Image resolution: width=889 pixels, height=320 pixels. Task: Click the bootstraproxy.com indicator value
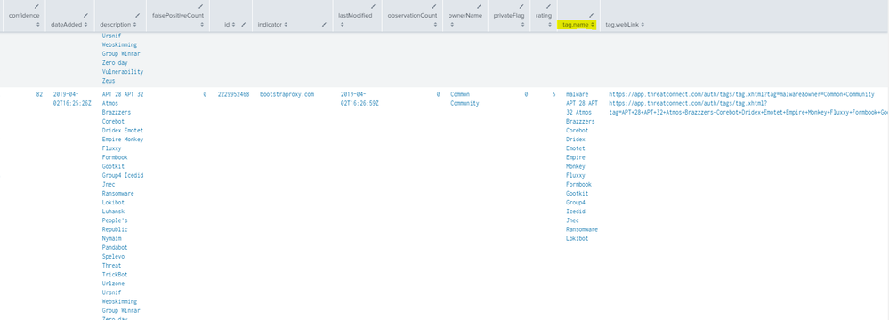coord(287,94)
